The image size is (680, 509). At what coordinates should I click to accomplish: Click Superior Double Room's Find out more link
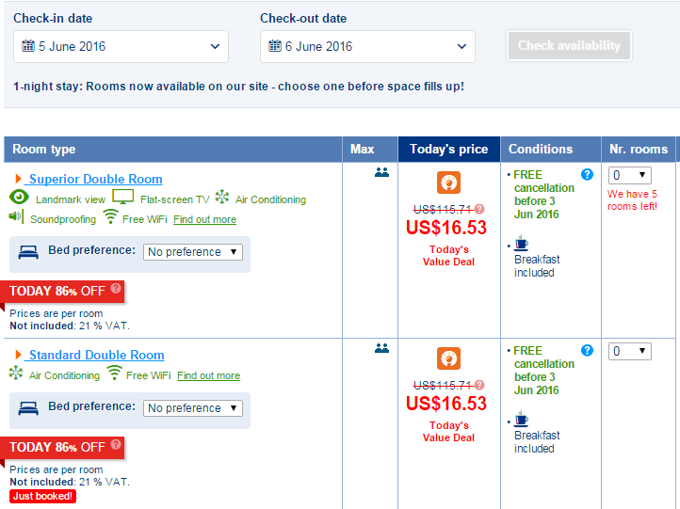(204, 219)
